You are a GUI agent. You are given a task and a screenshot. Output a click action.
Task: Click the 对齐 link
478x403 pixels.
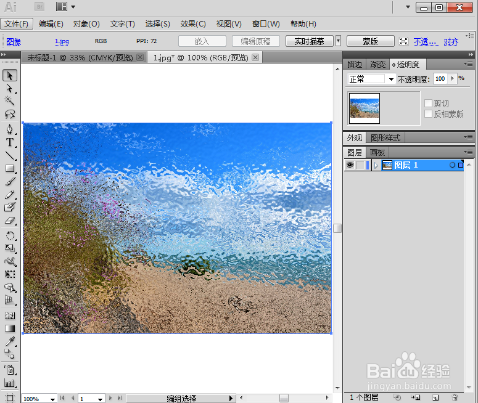point(451,42)
